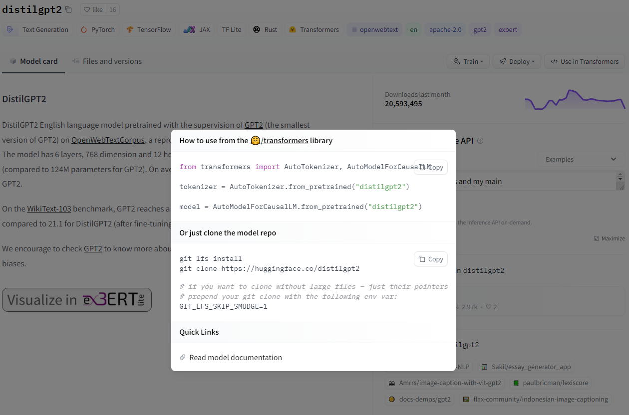Click the Rust gear logo icon

256,29
